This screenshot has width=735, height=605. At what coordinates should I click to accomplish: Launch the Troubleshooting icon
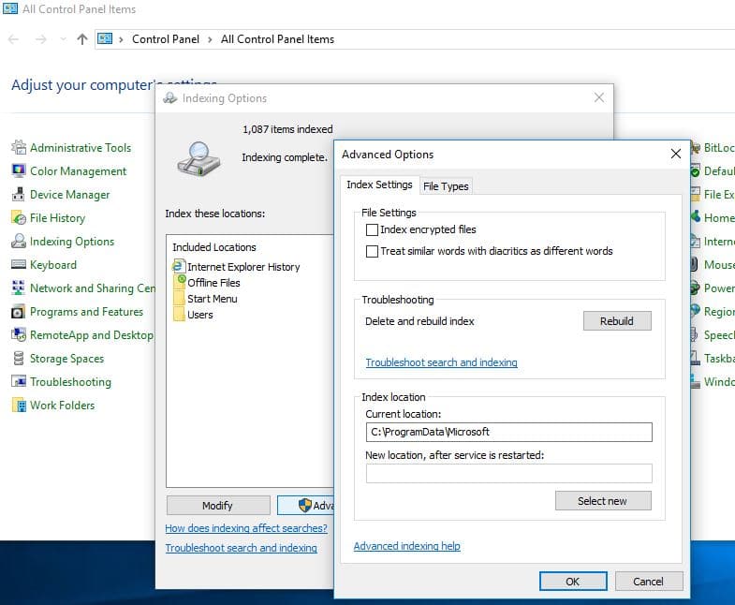[19, 382]
